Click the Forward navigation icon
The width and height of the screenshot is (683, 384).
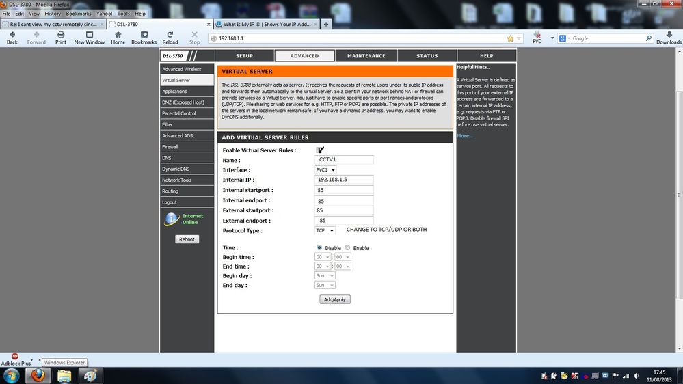36,35
